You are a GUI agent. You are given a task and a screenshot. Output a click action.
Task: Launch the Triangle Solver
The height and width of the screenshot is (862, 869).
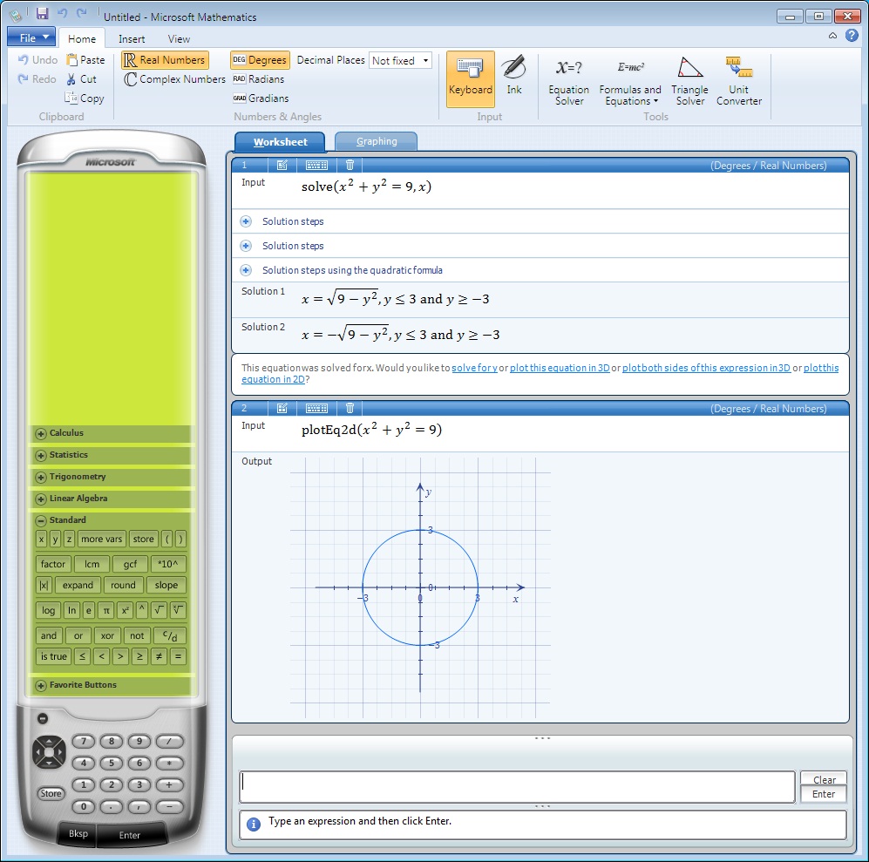tap(689, 79)
